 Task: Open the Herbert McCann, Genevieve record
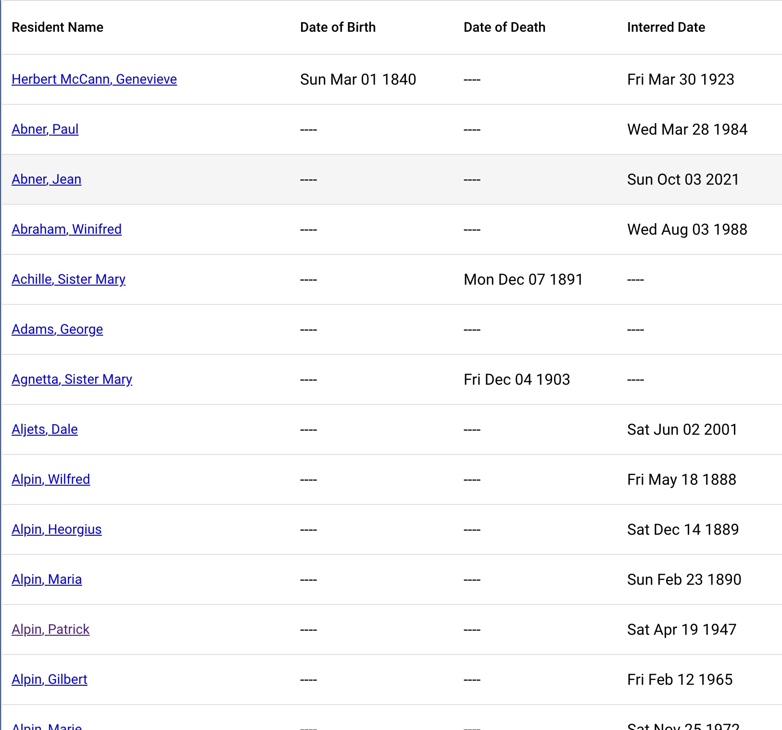[x=94, y=79]
